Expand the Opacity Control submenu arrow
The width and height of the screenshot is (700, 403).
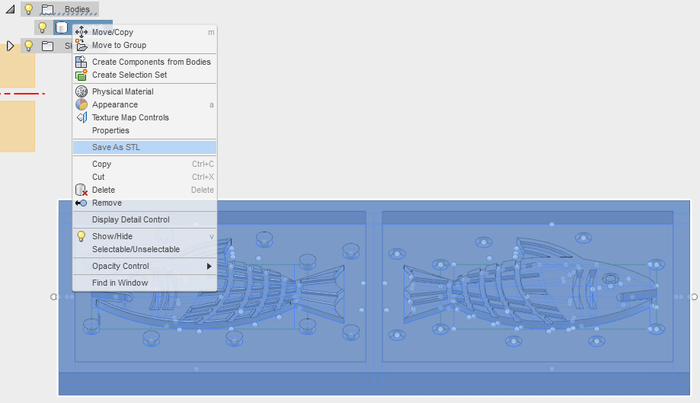click(209, 266)
